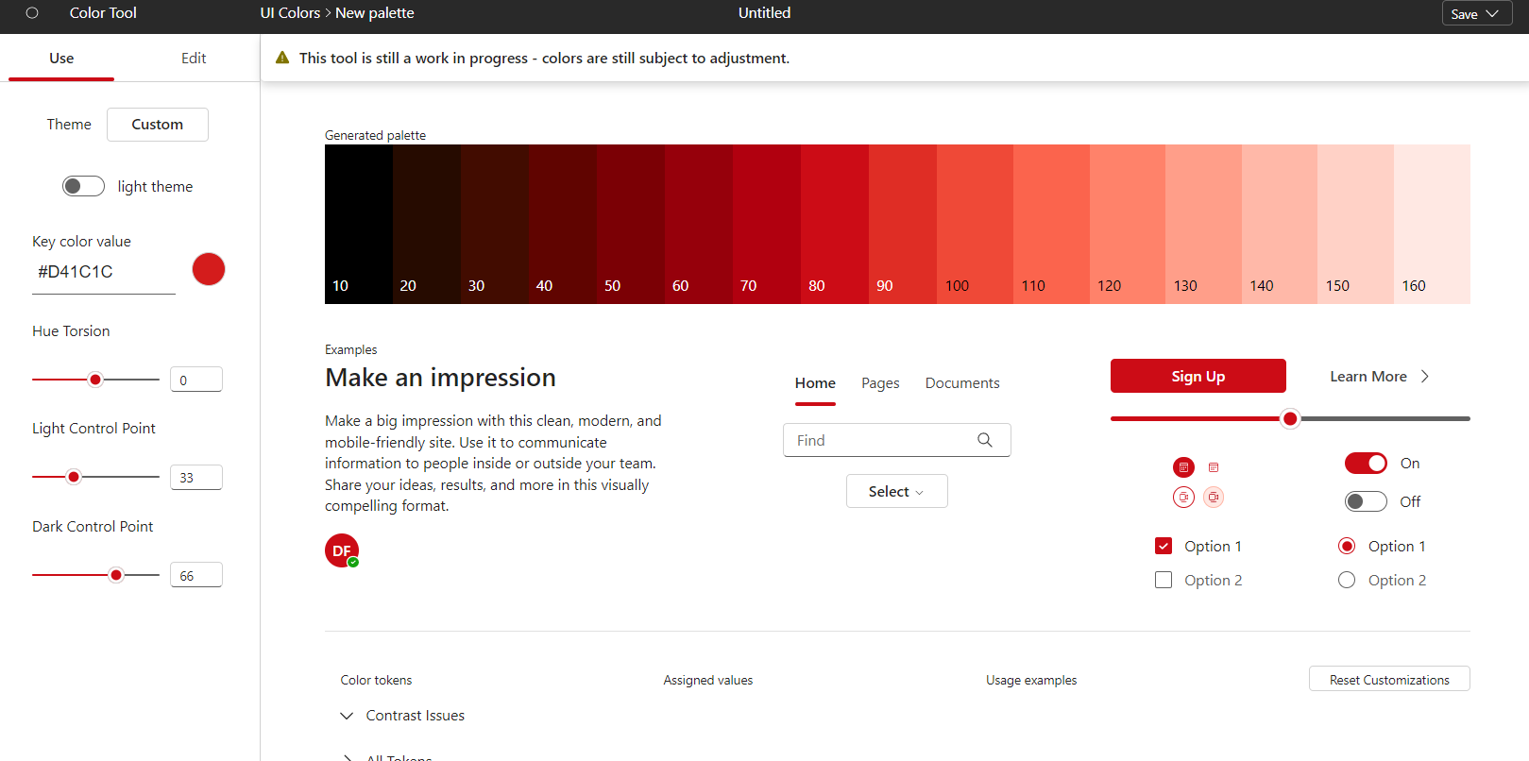
Task: Switch to the Edit tab
Action: click(x=194, y=59)
